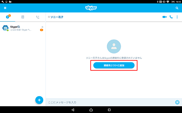Tap the search magnifier icon
This screenshot has width=182, height=113.
coord(177,8)
